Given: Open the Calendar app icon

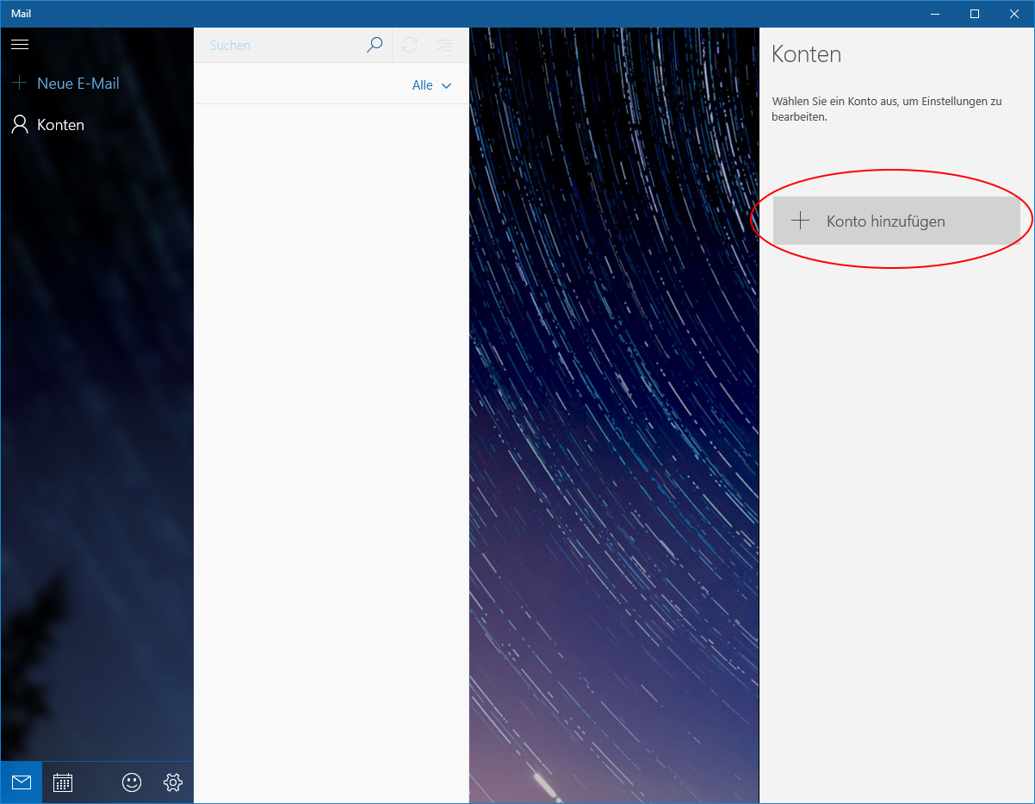Looking at the screenshot, I should click(63, 782).
